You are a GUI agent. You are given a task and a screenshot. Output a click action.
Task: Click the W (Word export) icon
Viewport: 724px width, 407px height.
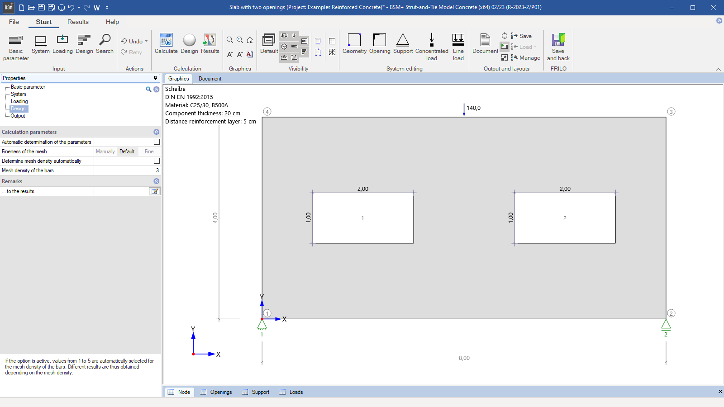[97, 7]
